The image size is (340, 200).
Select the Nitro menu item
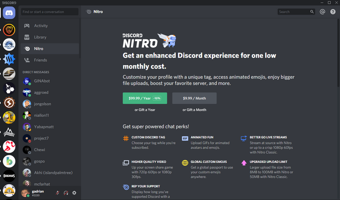coord(50,49)
